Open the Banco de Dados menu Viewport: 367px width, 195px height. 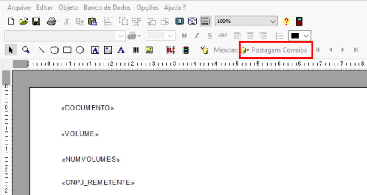[x=107, y=7]
